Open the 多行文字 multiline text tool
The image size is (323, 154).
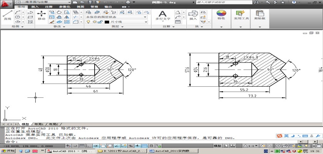162,15
